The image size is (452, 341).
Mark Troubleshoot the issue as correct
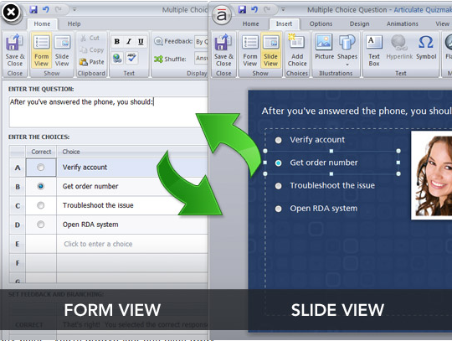coord(41,205)
